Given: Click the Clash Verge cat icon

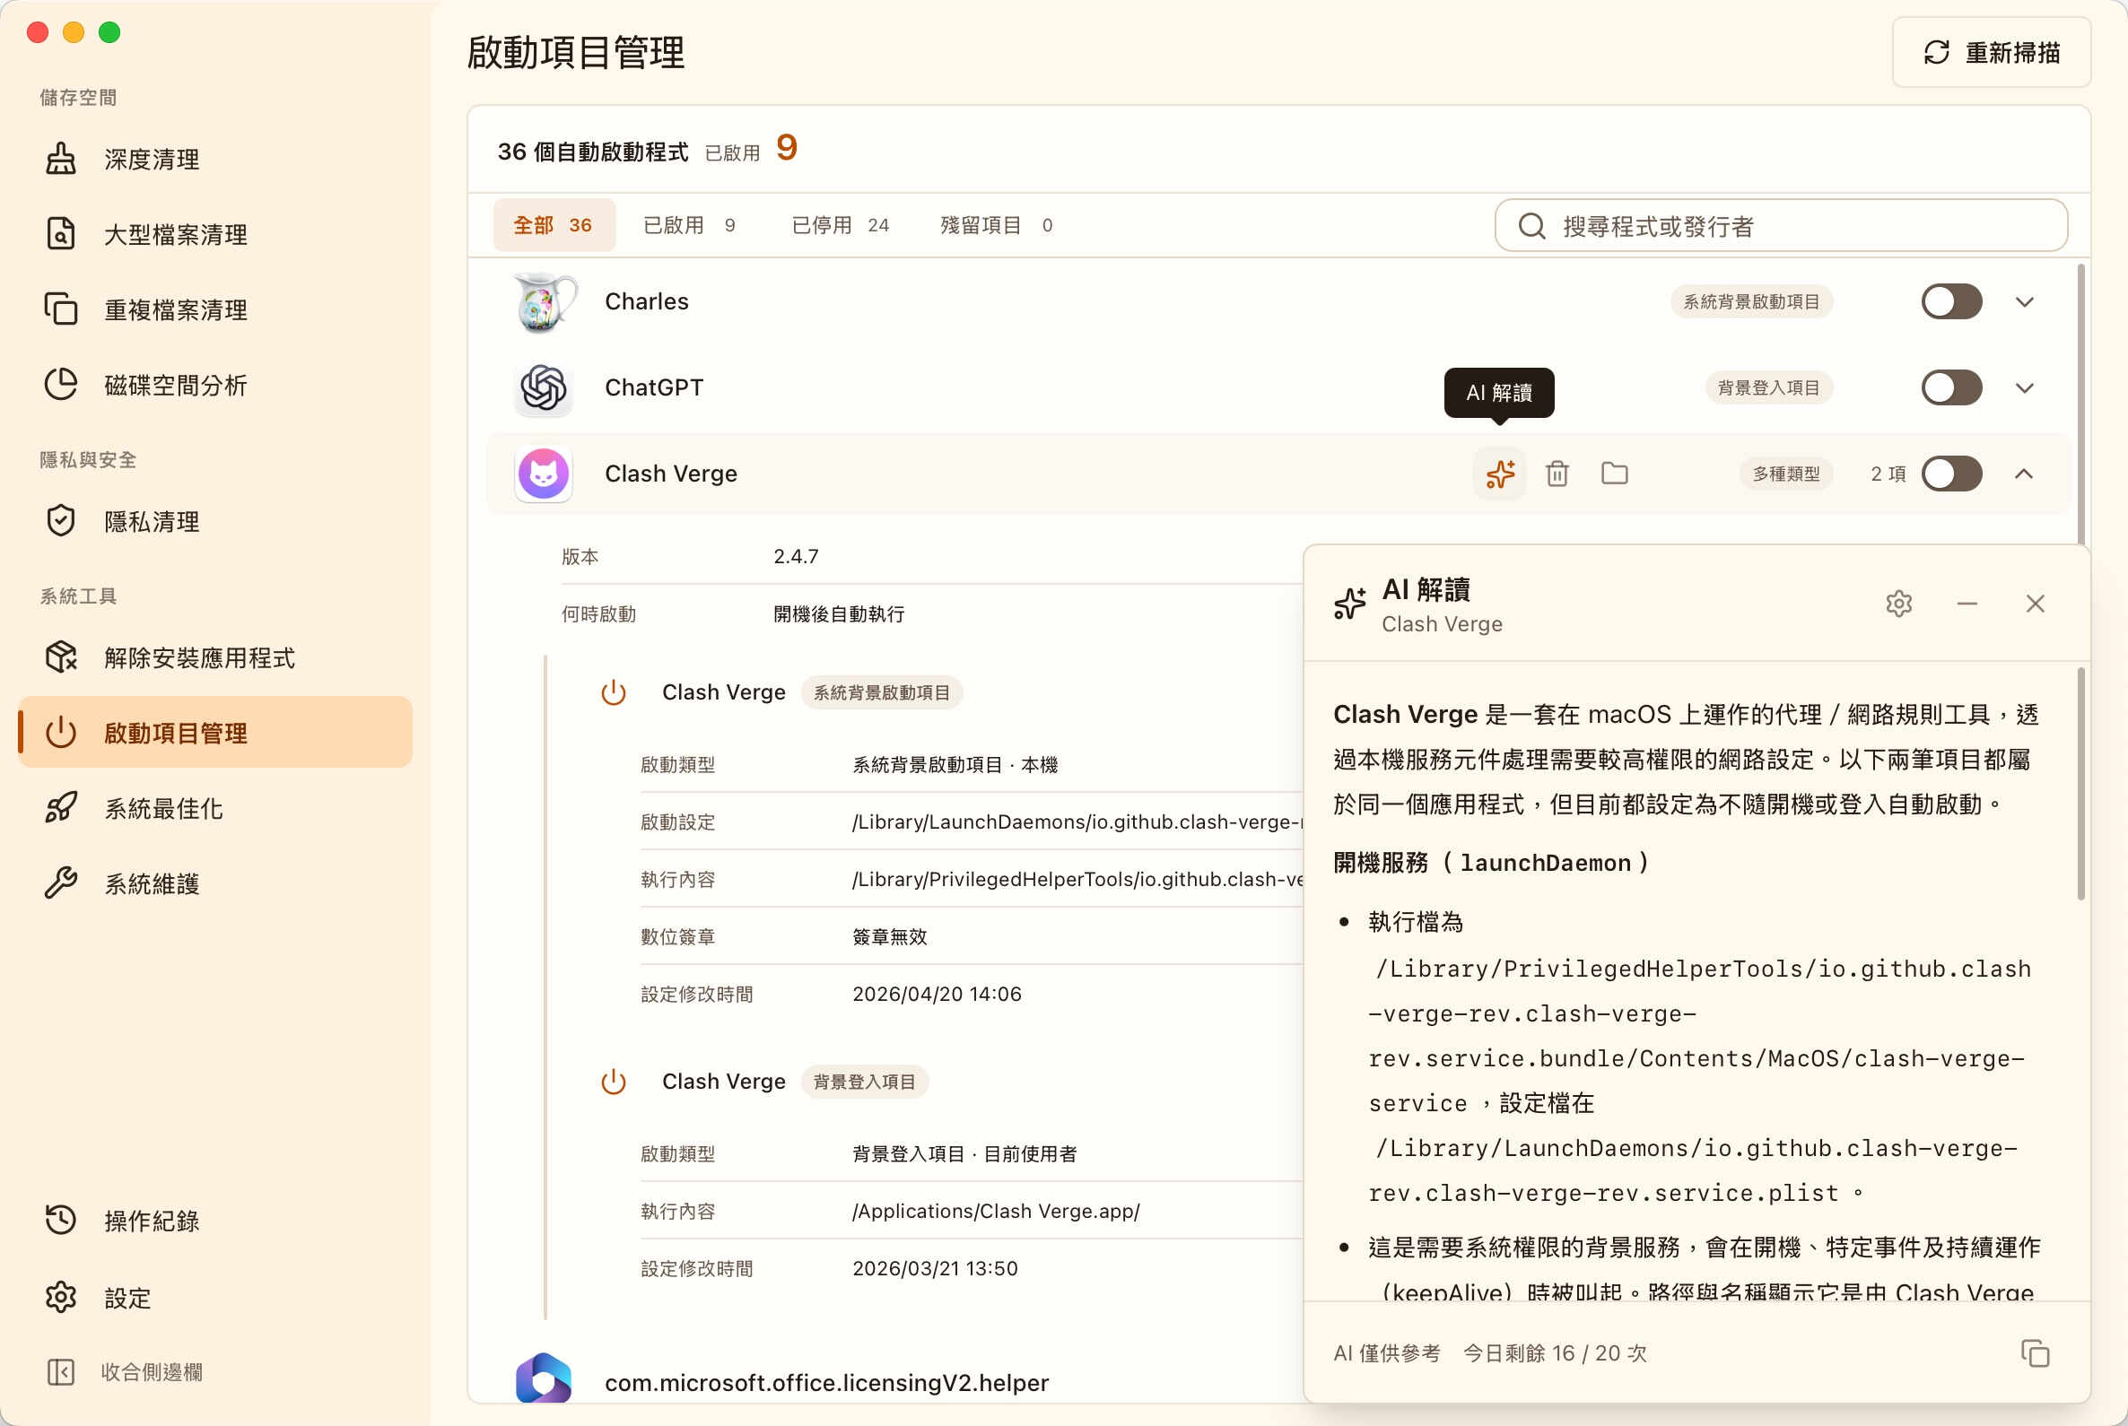Looking at the screenshot, I should click(x=544, y=474).
